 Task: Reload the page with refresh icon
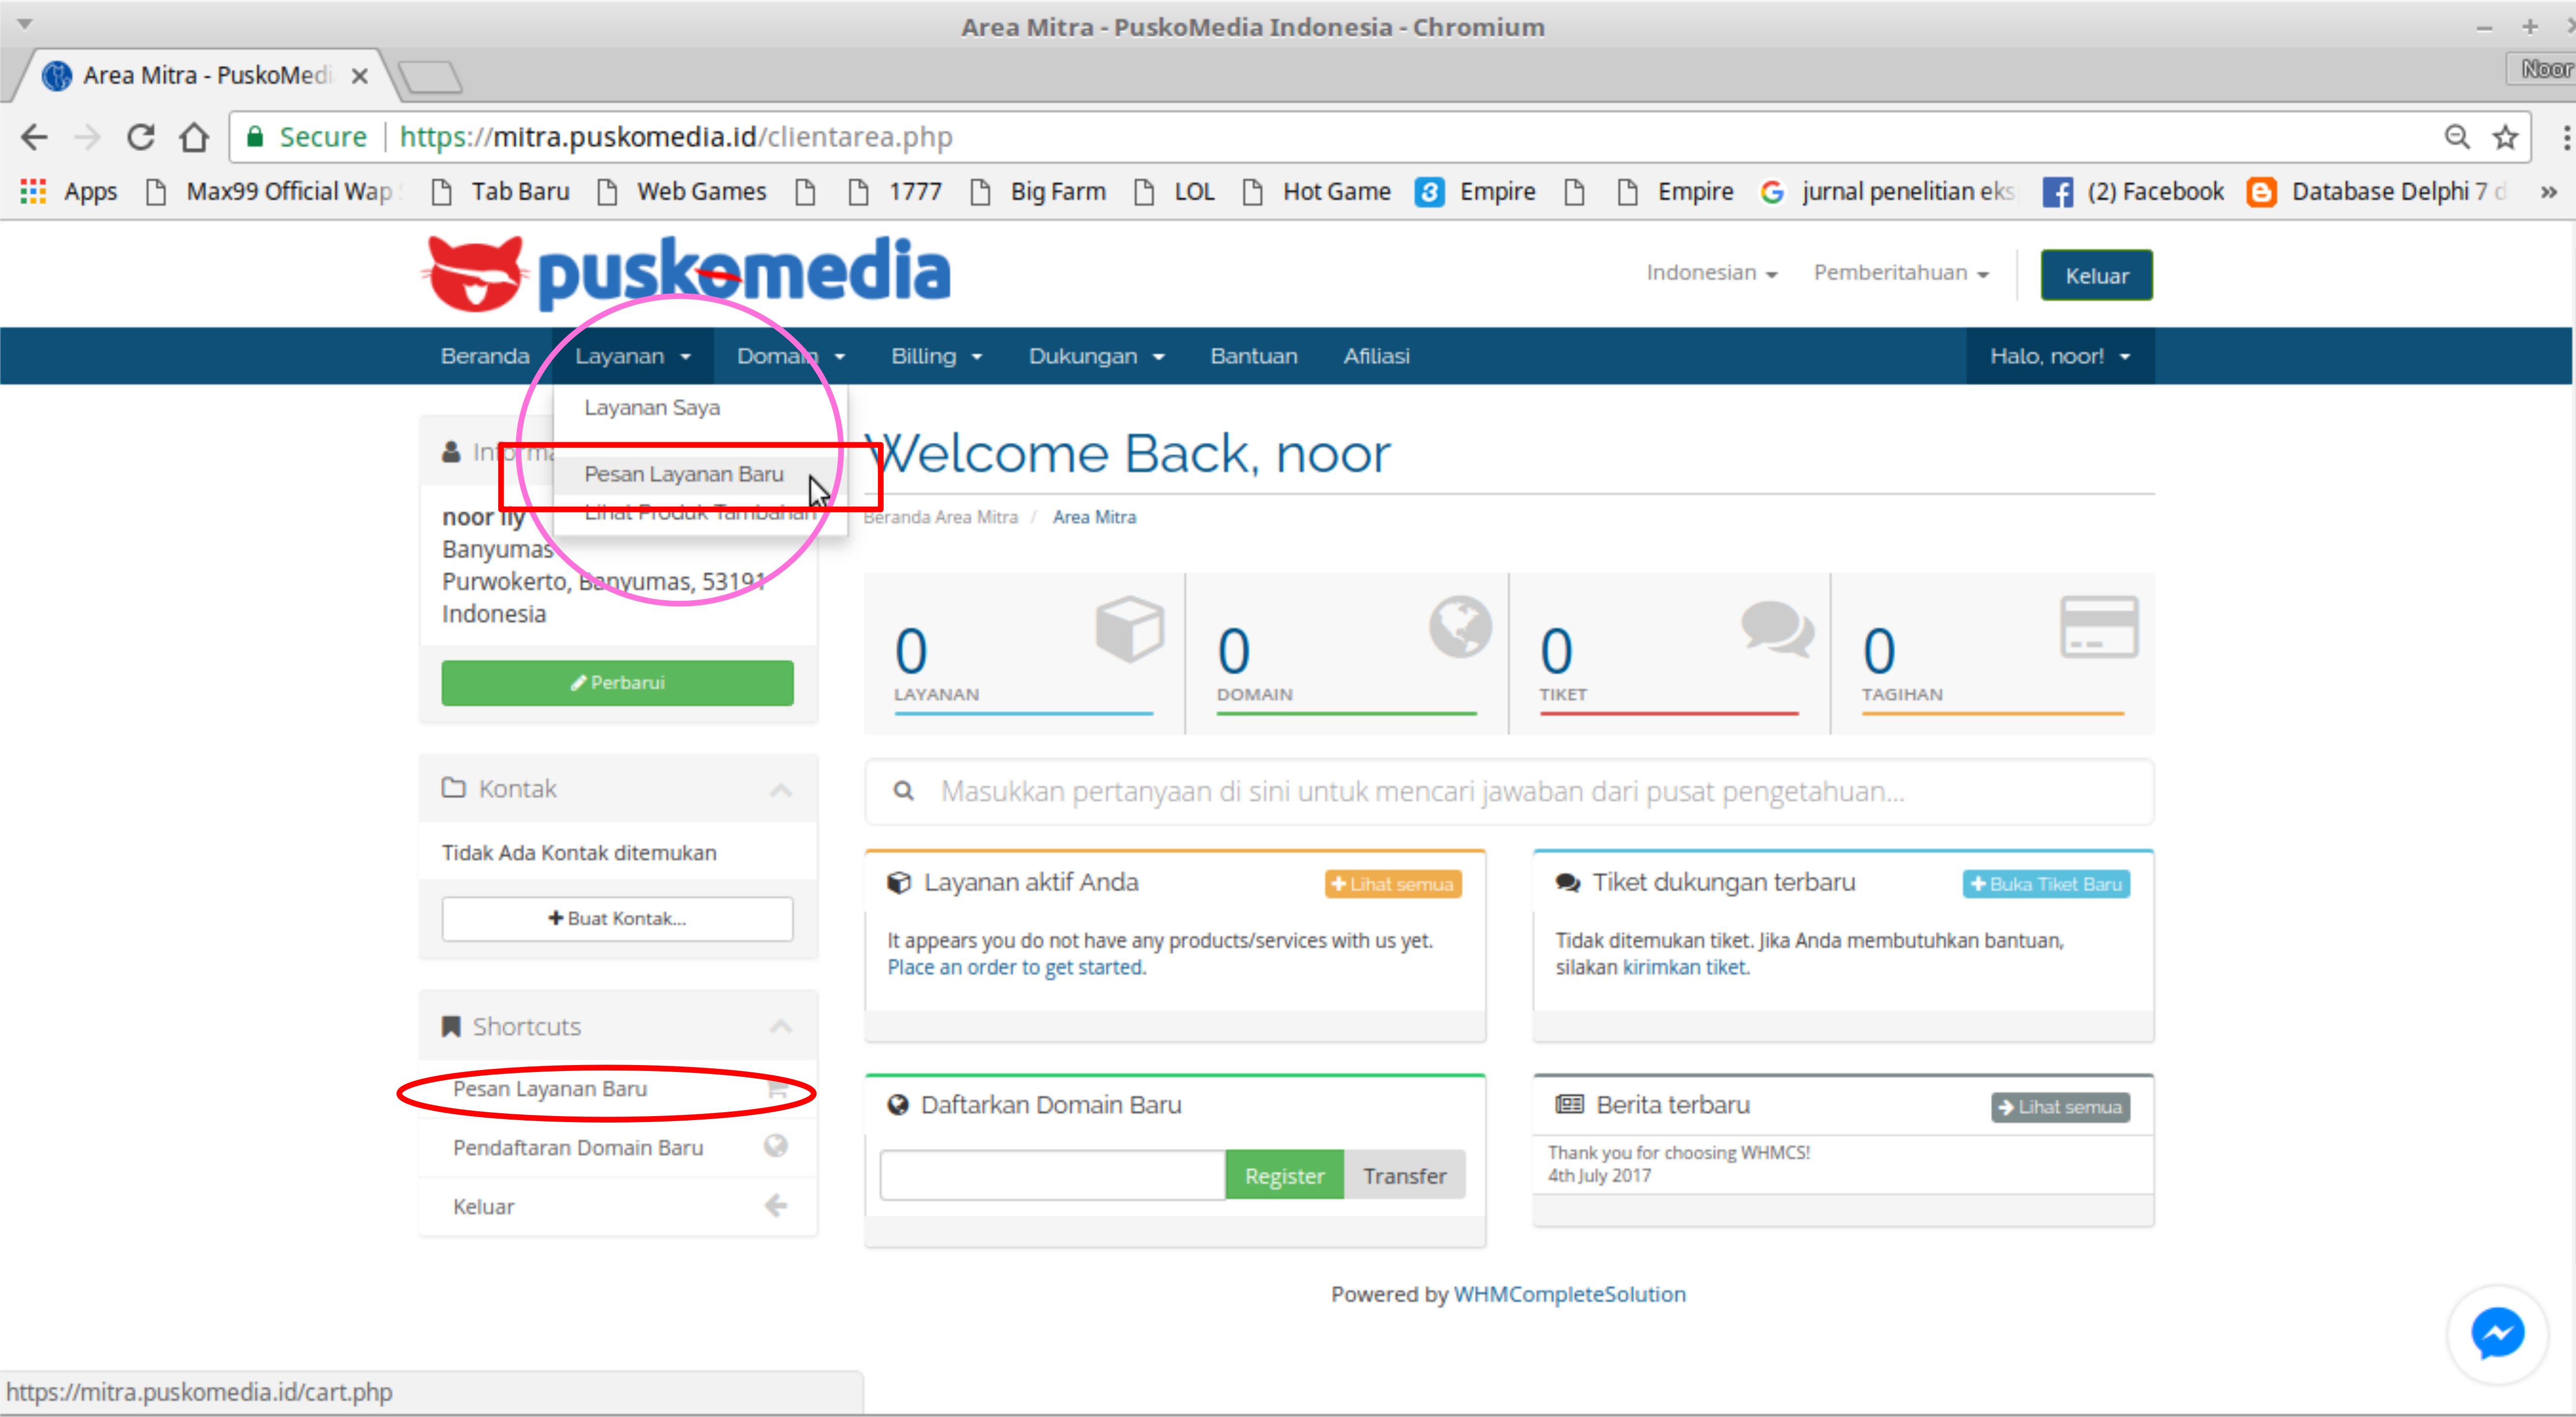[141, 137]
